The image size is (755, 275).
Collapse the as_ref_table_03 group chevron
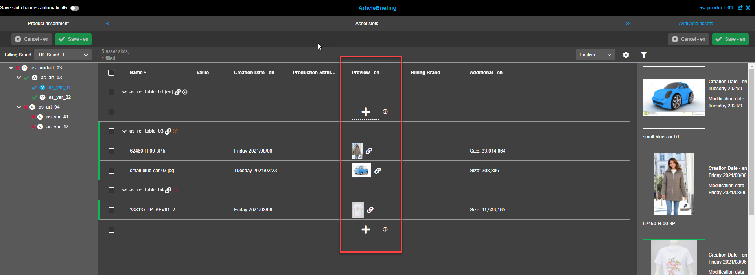pos(124,131)
